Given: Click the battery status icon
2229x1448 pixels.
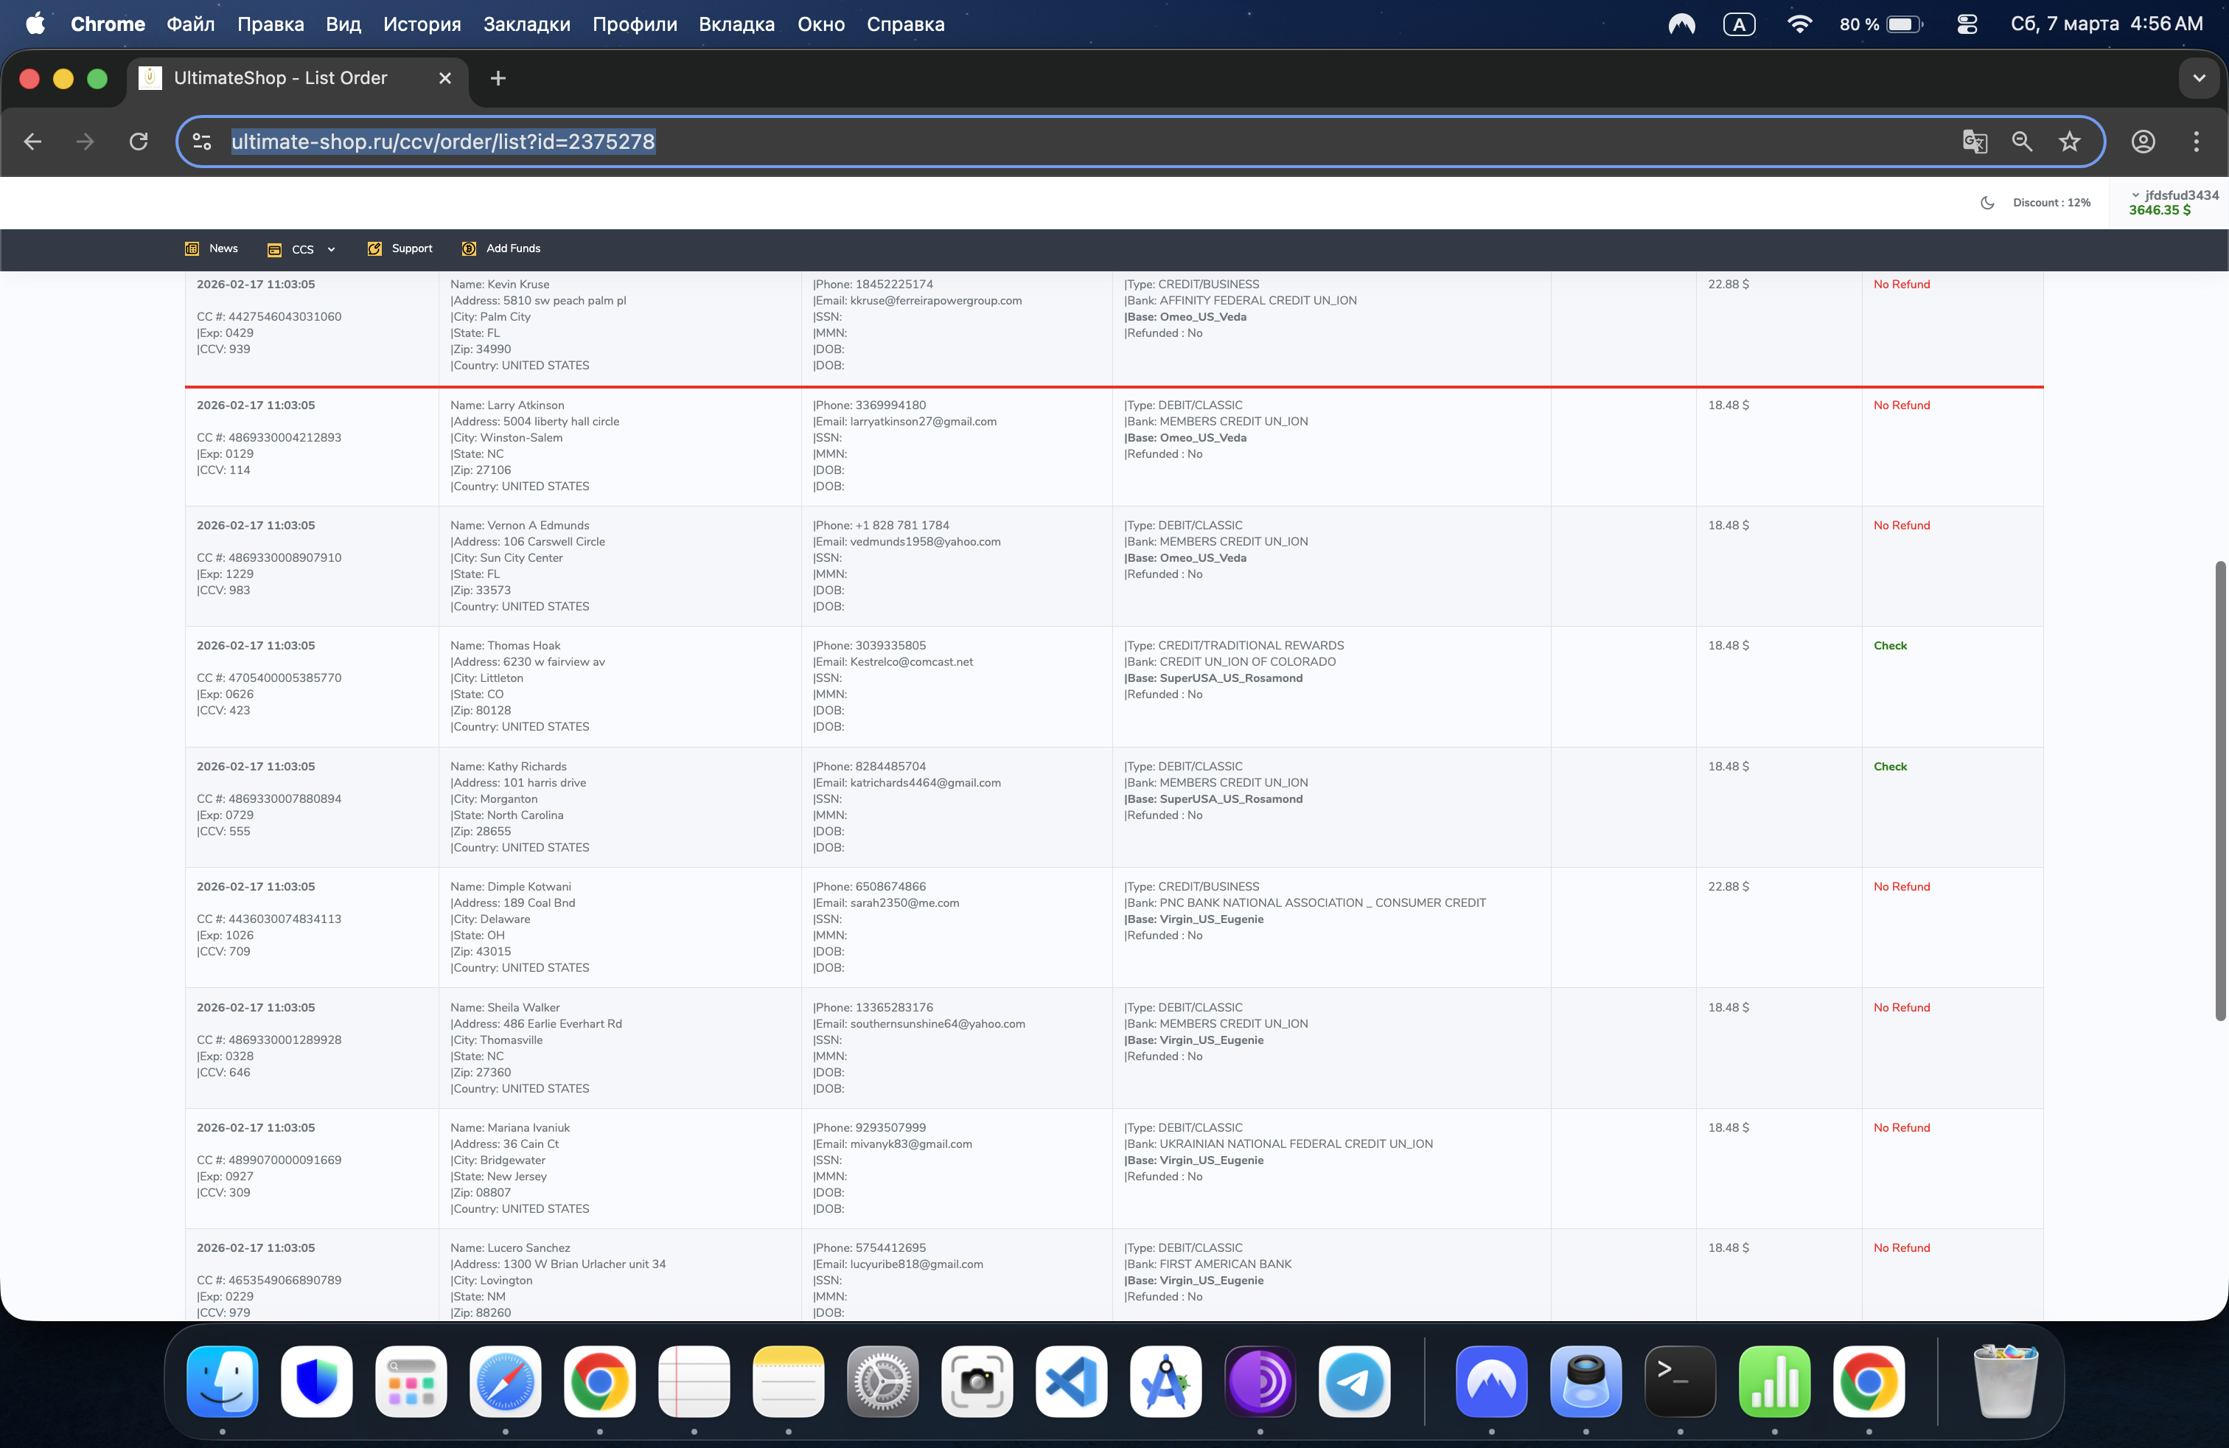Looking at the screenshot, I should coord(1904,24).
